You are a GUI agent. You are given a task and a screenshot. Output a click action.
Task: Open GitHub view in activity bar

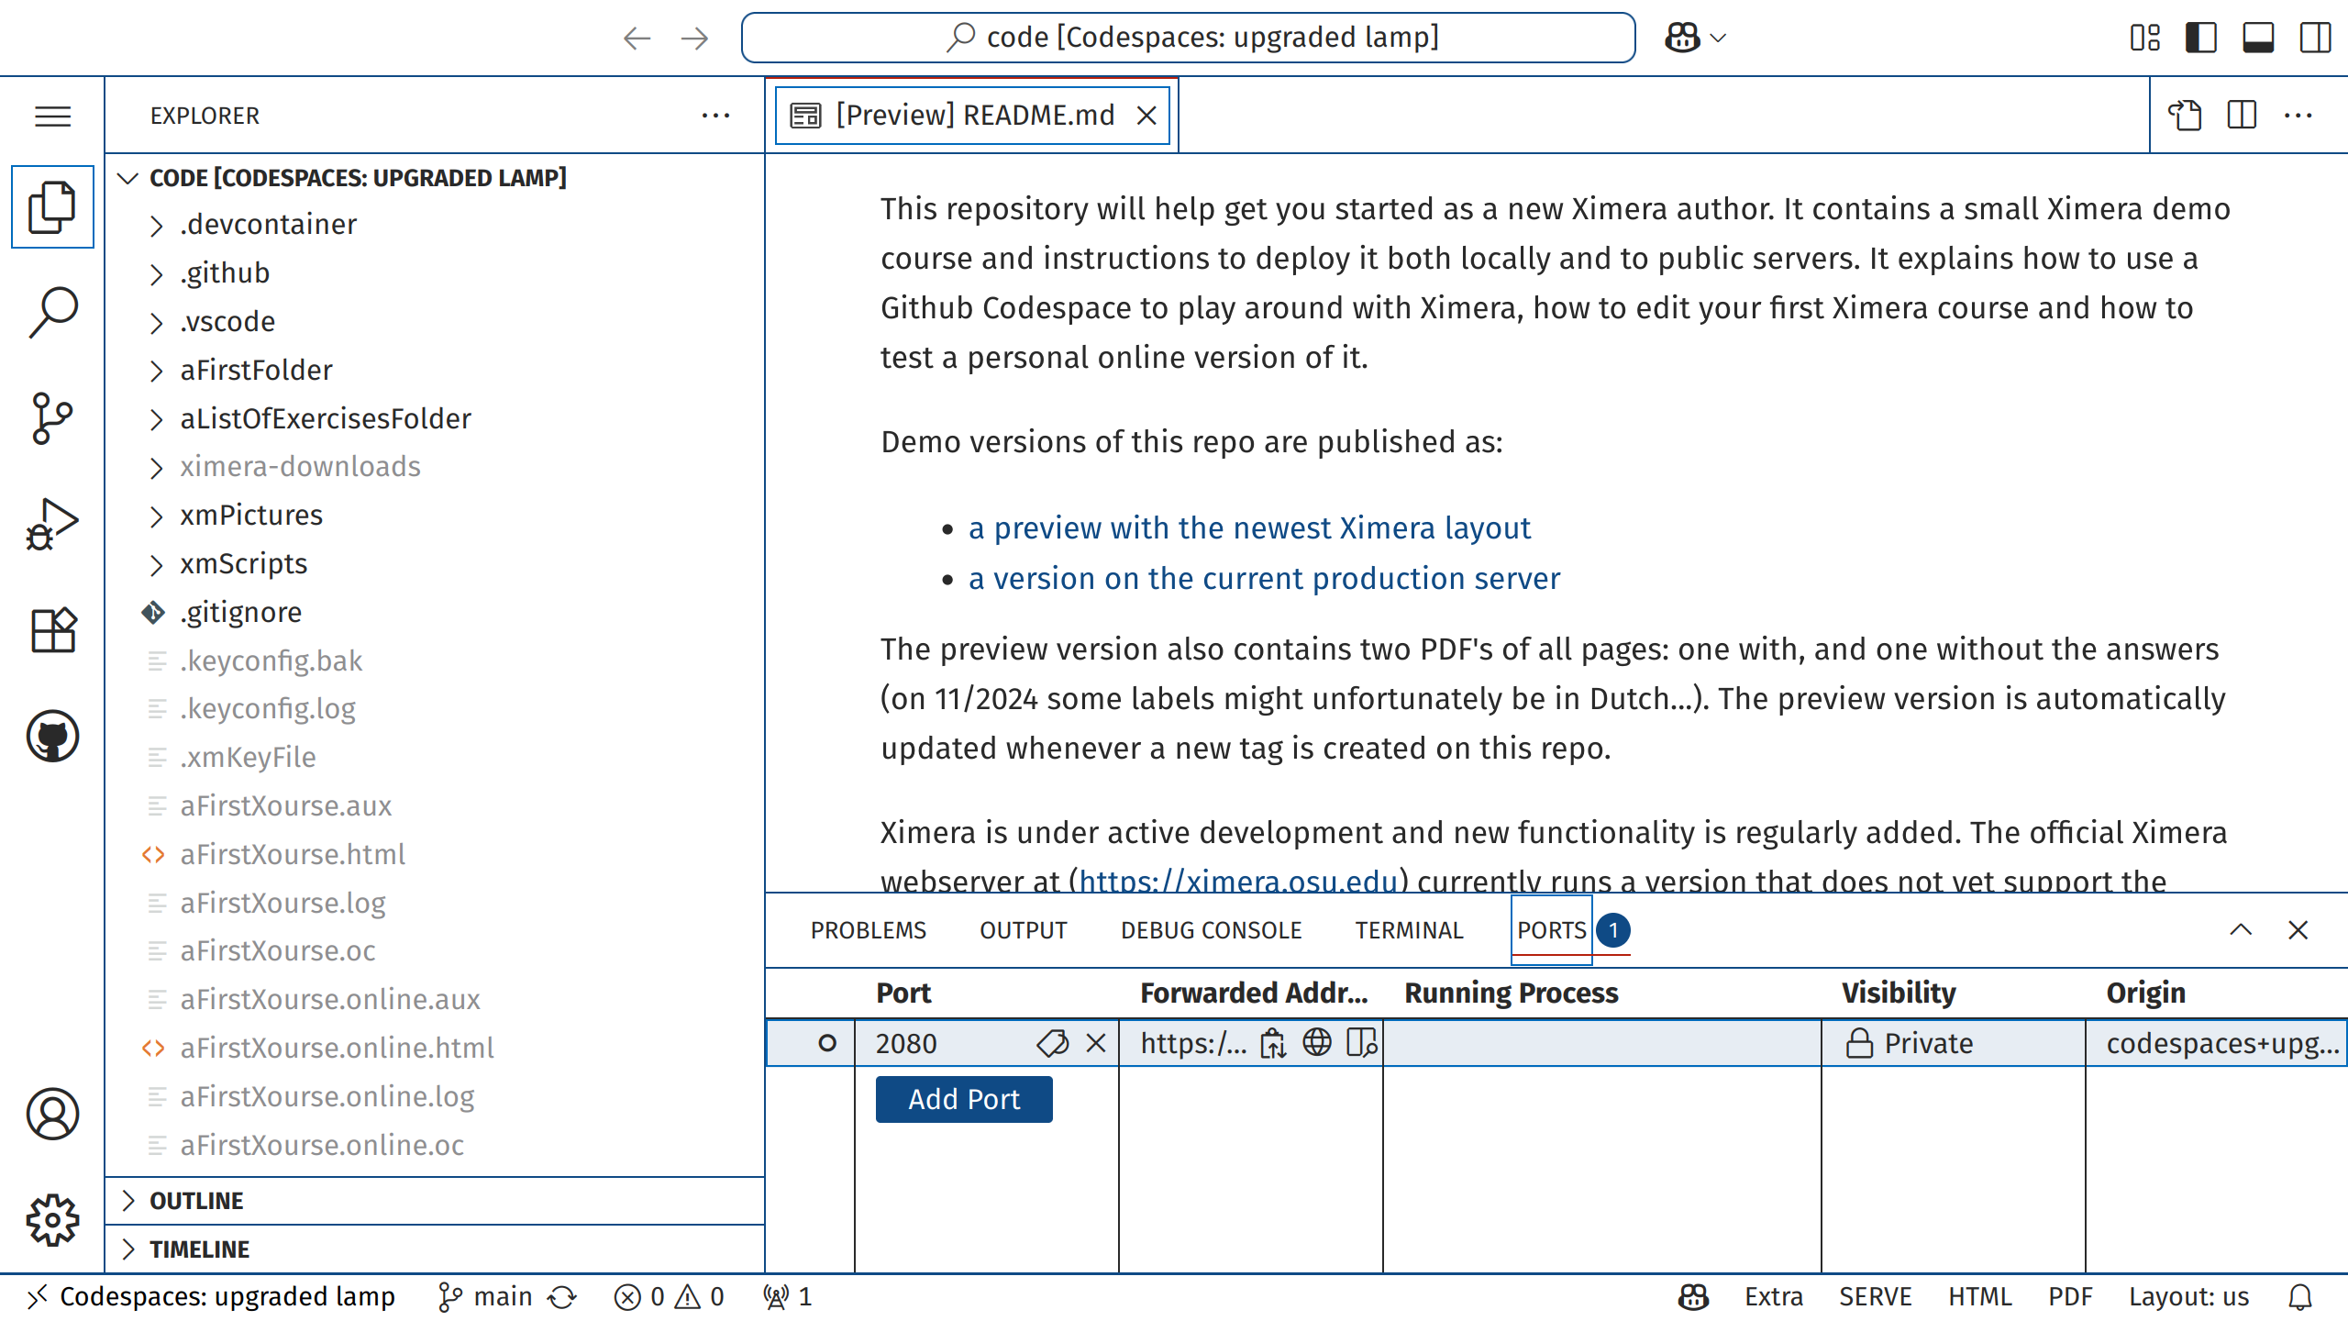click(x=52, y=736)
